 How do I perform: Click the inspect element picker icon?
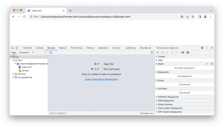point(12,48)
